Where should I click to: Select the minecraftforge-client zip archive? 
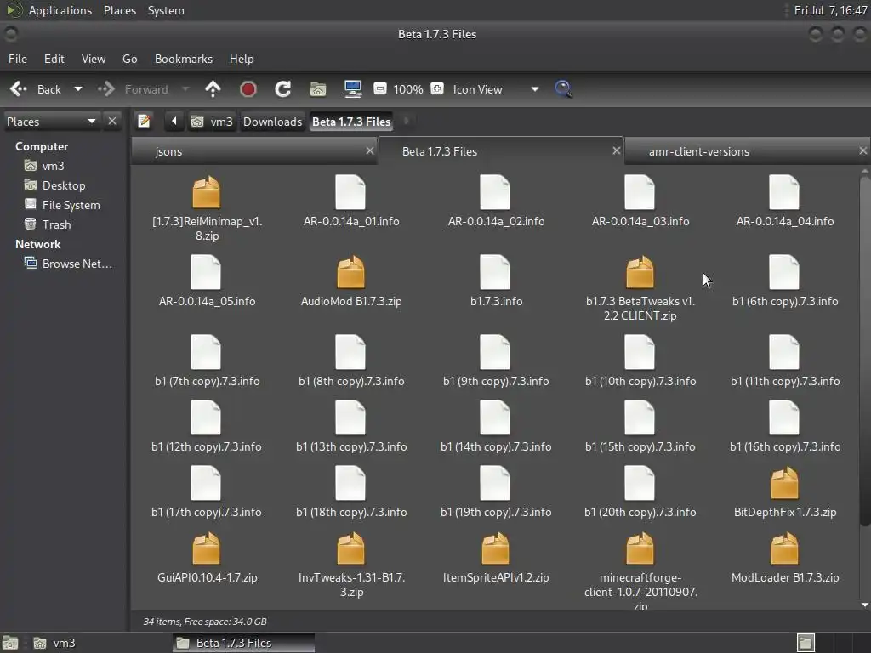point(640,548)
